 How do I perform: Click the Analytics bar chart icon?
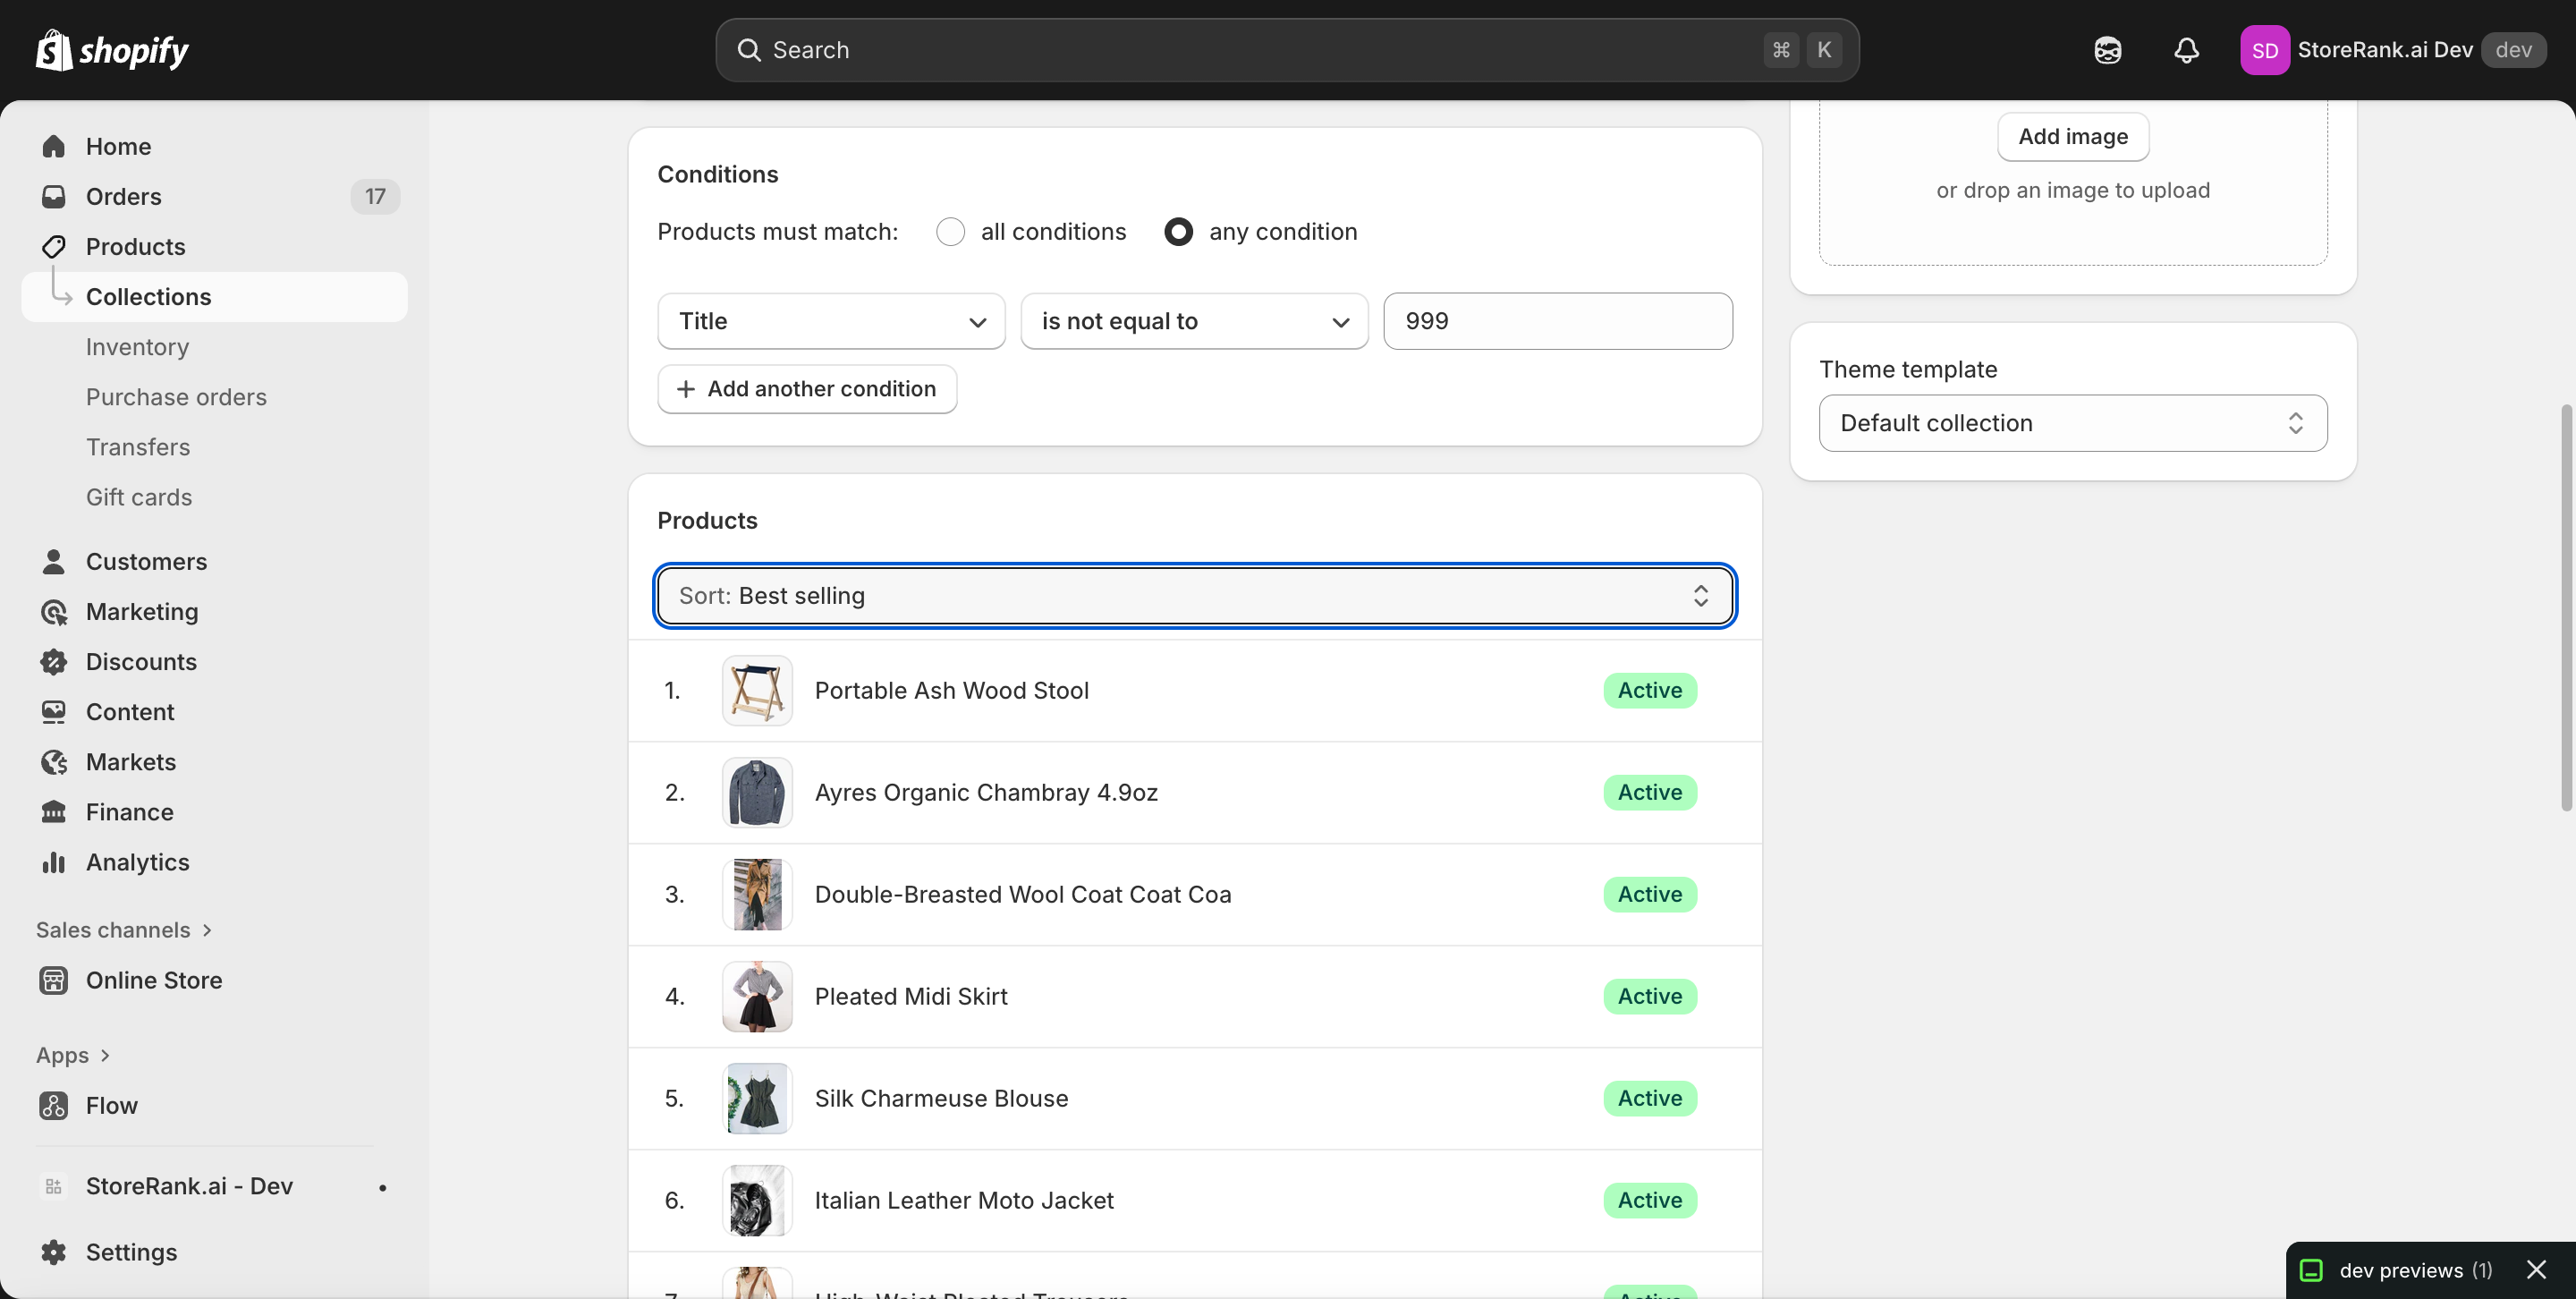coord(54,862)
